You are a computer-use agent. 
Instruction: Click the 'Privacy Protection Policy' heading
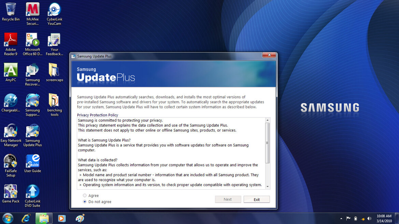click(98, 115)
